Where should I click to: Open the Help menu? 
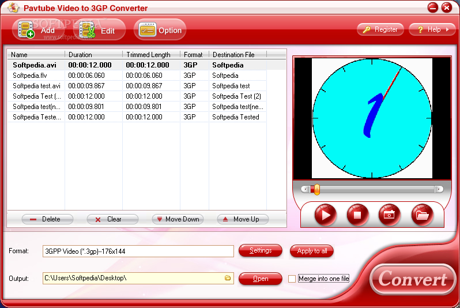[x=432, y=29]
